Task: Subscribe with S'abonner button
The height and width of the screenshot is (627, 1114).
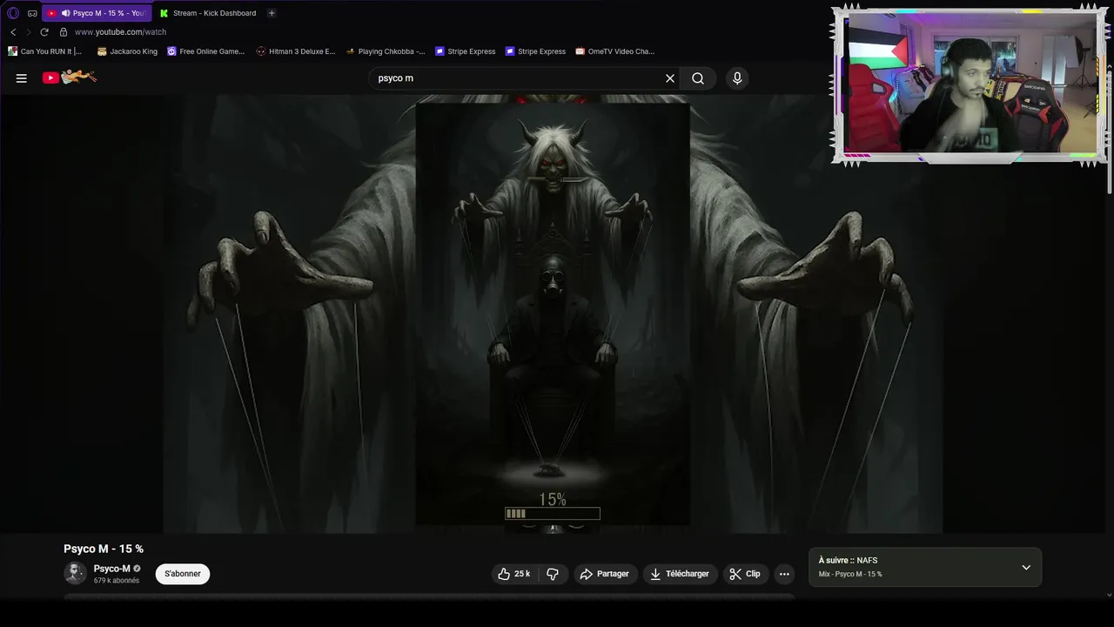Action: tap(183, 574)
